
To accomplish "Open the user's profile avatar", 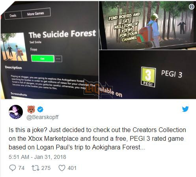I will pyautogui.click(x=16, y=112).
